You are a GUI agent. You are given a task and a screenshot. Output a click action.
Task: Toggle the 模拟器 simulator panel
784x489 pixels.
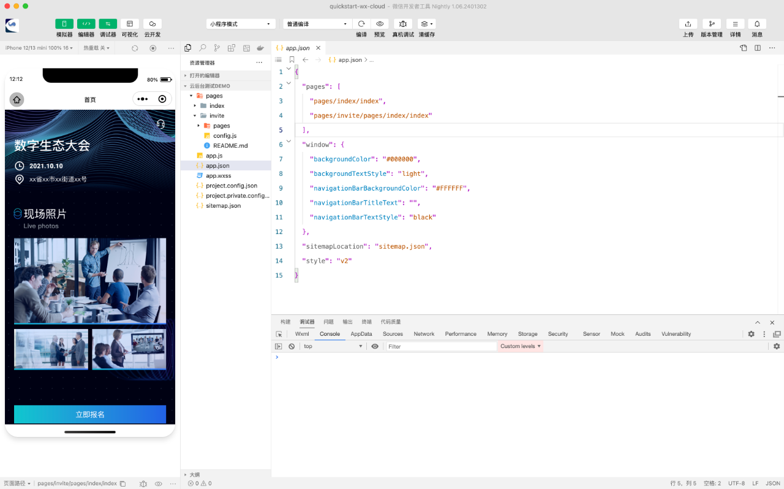(x=64, y=24)
